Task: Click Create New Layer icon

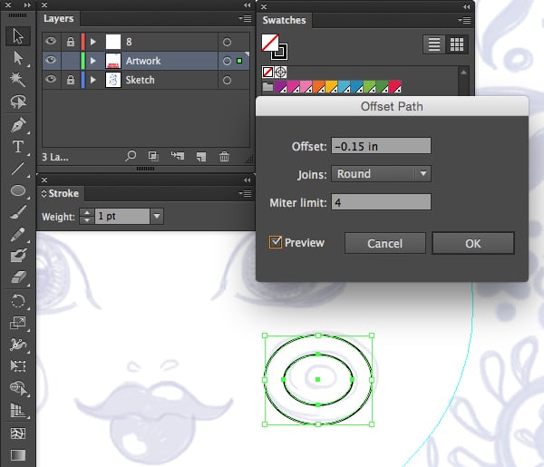Action: (201, 157)
